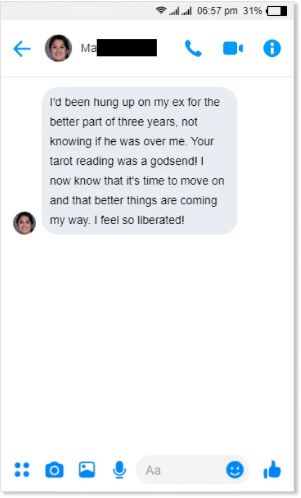Open the conversation info icon

click(x=272, y=48)
